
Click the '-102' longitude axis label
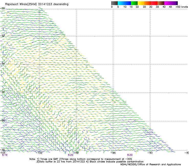pyautogui.click(x=39, y=153)
